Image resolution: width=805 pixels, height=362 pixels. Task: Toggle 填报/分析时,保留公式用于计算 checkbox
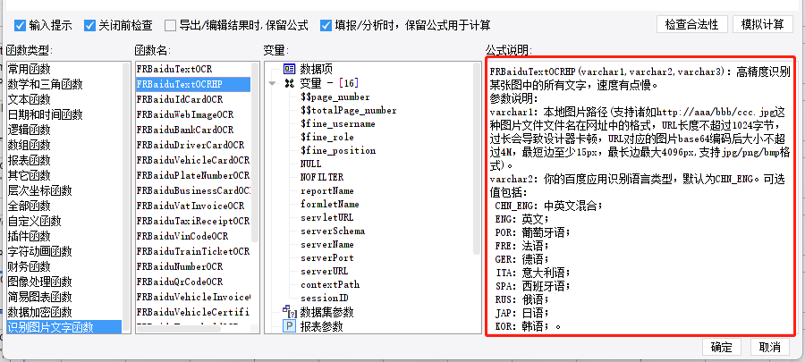point(326,25)
